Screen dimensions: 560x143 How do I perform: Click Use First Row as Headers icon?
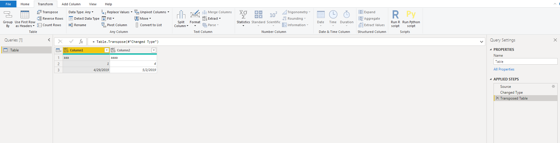point(25,15)
